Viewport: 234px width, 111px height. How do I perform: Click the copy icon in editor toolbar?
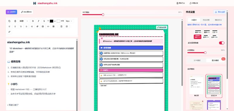10,21
